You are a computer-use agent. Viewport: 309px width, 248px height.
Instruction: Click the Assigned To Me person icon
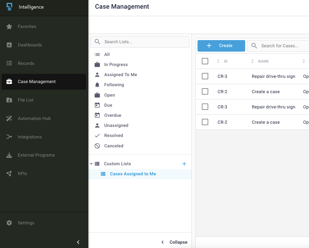(x=97, y=75)
